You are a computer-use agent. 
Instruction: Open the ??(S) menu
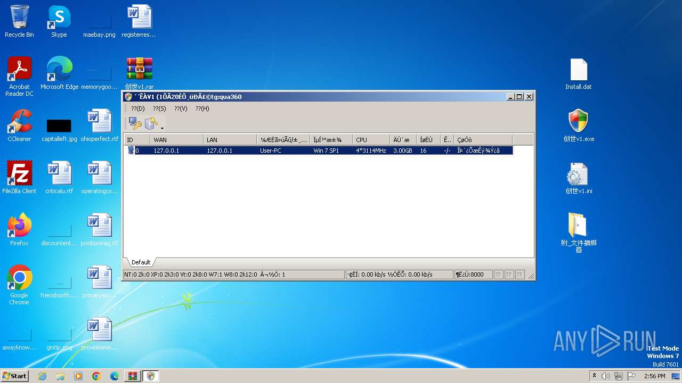coord(159,108)
